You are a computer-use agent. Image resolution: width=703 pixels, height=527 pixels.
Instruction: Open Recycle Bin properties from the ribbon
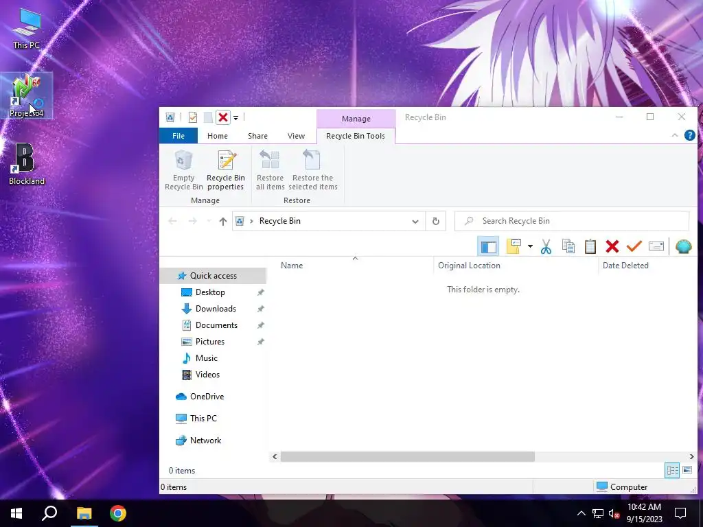[225, 170]
